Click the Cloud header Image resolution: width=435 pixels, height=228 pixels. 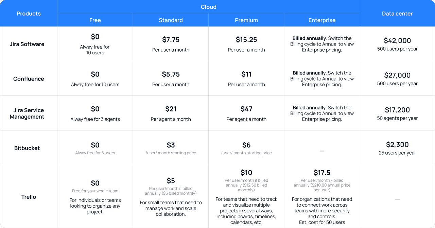point(208,7)
